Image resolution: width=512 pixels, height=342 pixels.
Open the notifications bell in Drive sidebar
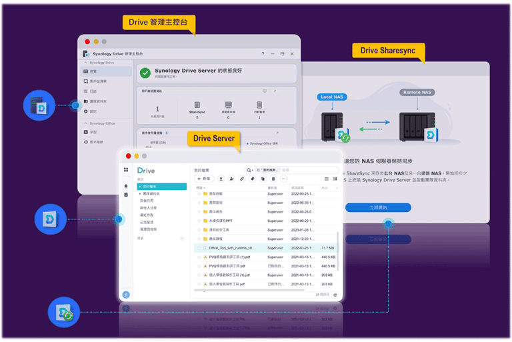pyautogui.click(x=126, y=186)
